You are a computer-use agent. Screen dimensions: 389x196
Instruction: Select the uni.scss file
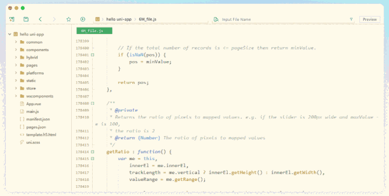32,142
